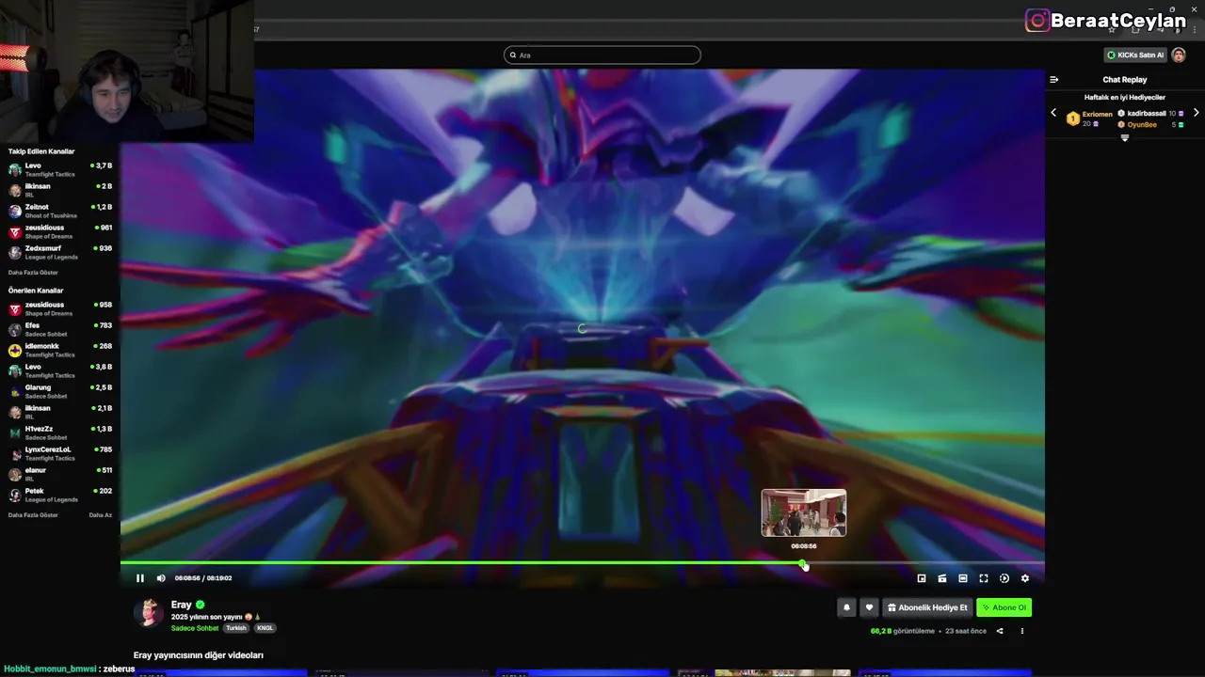Open Glarung recommended channel
The image size is (1205, 677).
pos(60,391)
